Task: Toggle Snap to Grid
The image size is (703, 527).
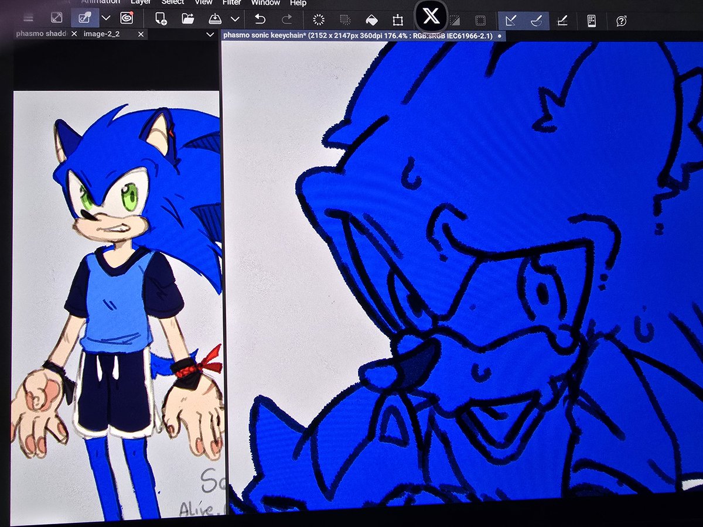Action: [x=562, y=21]
